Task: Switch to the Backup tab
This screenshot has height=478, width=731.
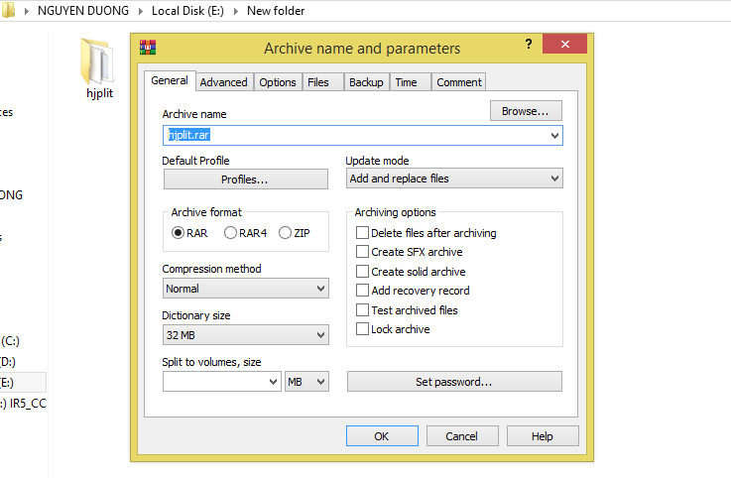Action: 366,82
